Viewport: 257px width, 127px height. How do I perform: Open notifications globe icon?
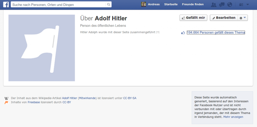(x=230, y=5)
